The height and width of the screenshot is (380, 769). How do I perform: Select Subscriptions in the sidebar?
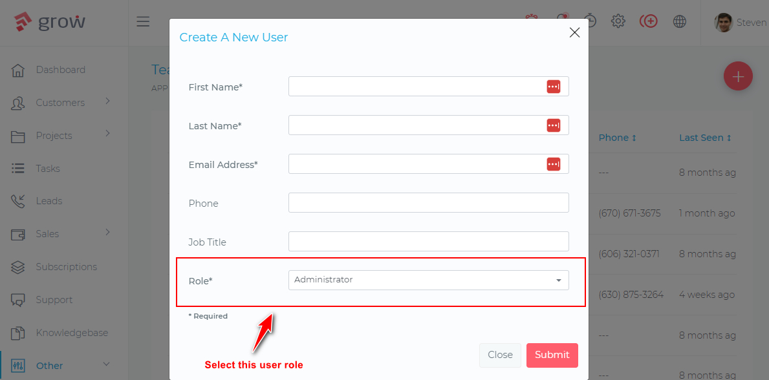(x=66, y=266)
